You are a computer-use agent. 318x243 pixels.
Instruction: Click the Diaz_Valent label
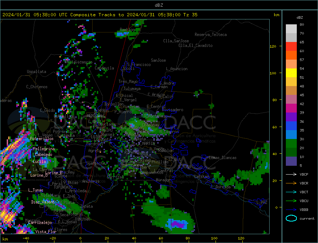tap(43, 202)
